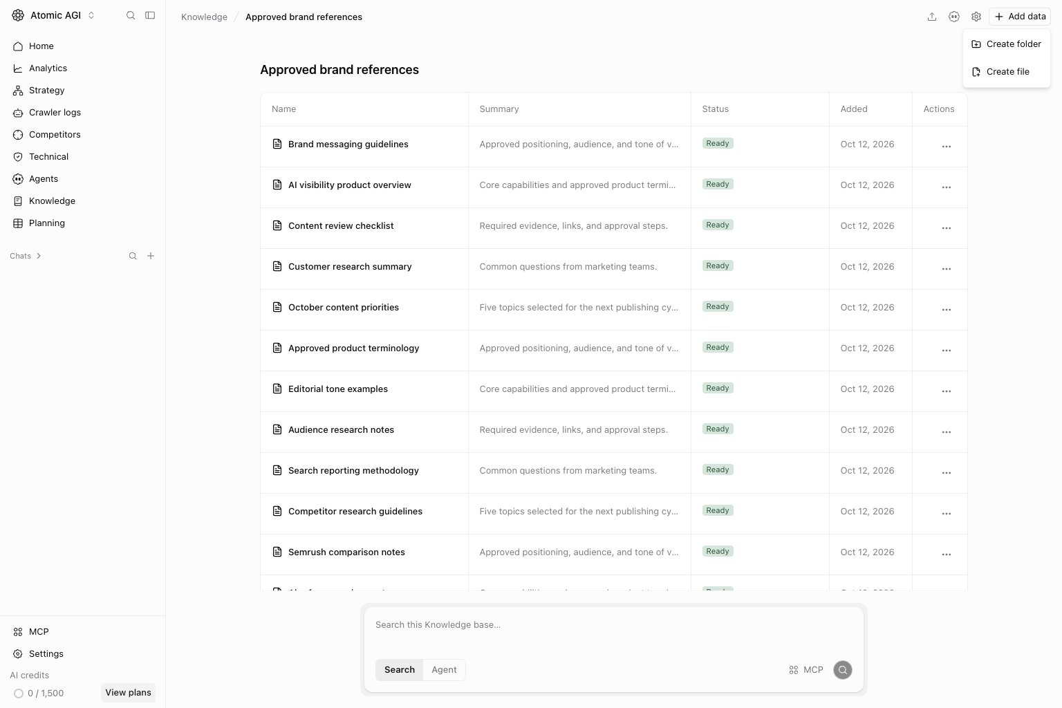Open actions menu for Brand messaging guidelines

pyautogui.click(x=947, y=147)
